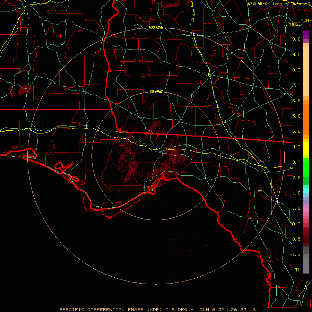Click the "100 NMI" range ring label
Viewport: 312px width, 312px height.
point(156,27)
